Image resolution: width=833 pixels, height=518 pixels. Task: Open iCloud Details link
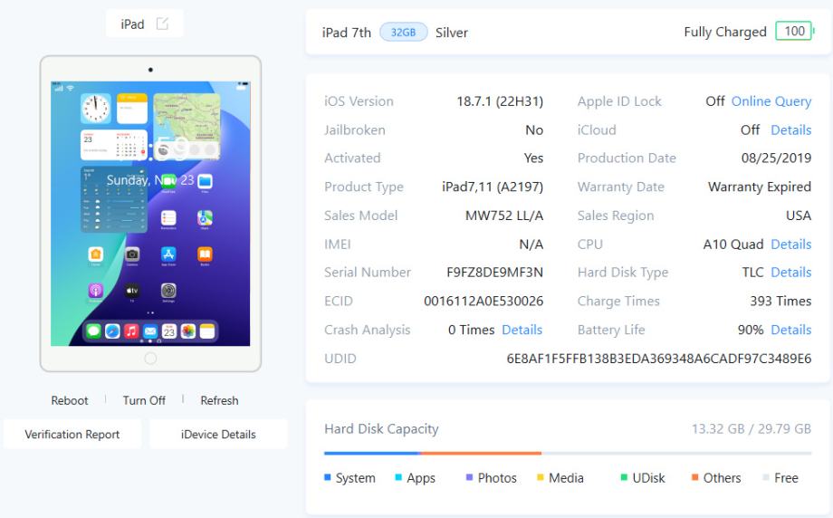[790, 129]
